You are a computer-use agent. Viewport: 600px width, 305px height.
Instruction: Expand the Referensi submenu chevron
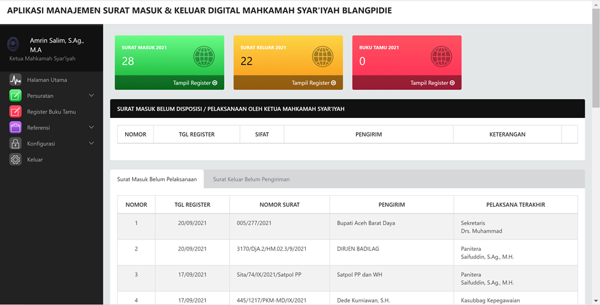pyautogui.click(x=91, y=128)
